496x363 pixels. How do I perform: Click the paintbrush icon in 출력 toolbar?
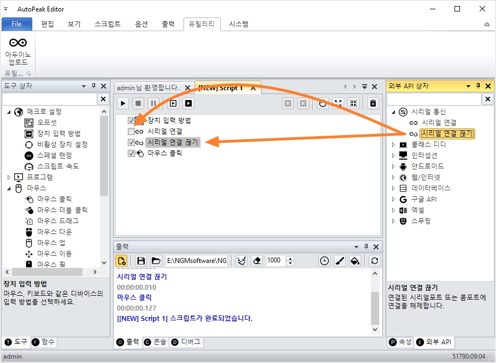pyautogui.click(x=340, y=261)
